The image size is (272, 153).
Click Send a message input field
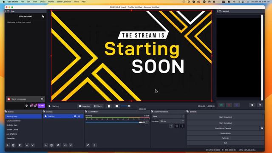pos(25,99)
